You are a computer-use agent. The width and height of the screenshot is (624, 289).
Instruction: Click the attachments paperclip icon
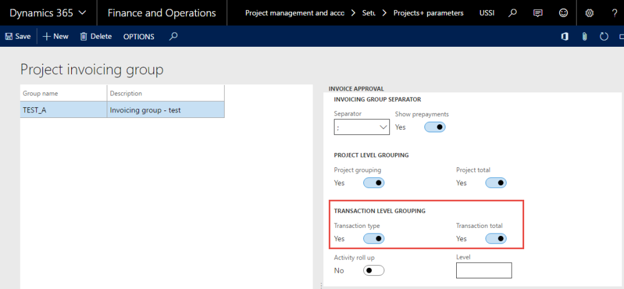[x=584, y=37]
